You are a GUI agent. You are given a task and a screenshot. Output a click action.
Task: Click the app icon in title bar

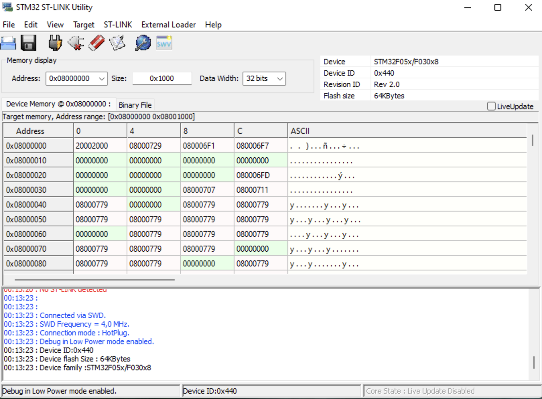click(x=7, y=7)
